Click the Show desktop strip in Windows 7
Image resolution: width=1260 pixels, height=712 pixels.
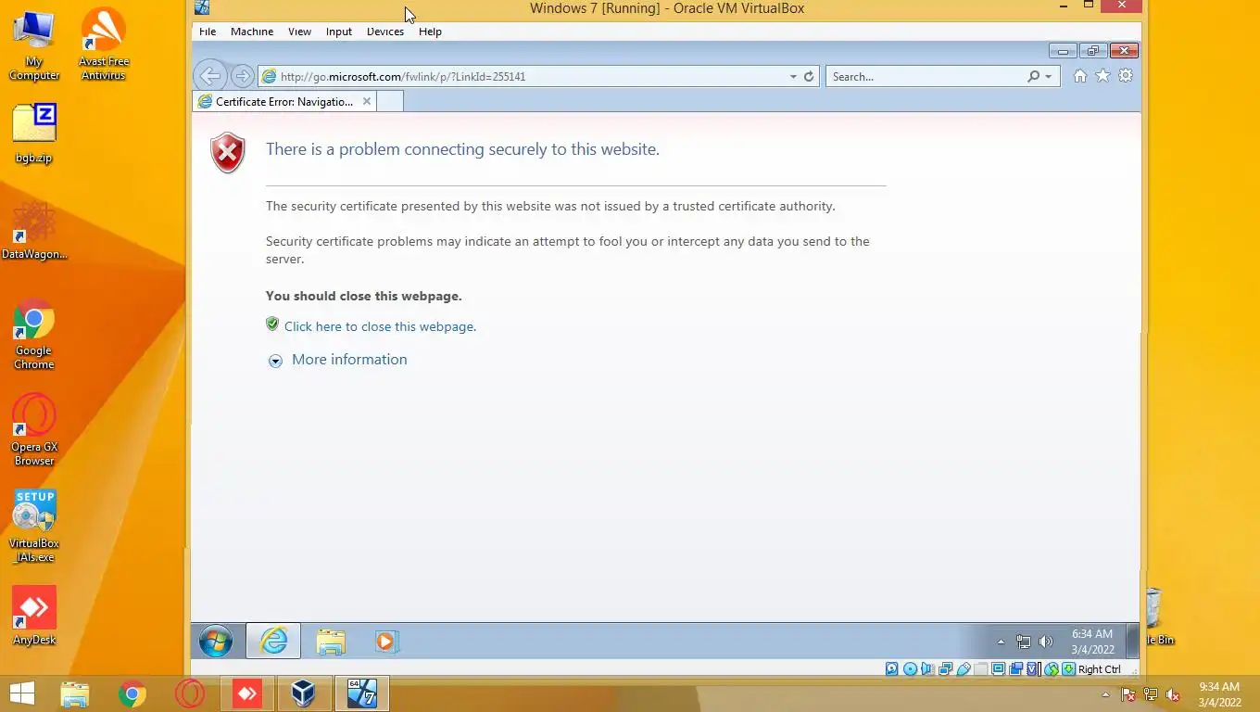[1132, 642]
